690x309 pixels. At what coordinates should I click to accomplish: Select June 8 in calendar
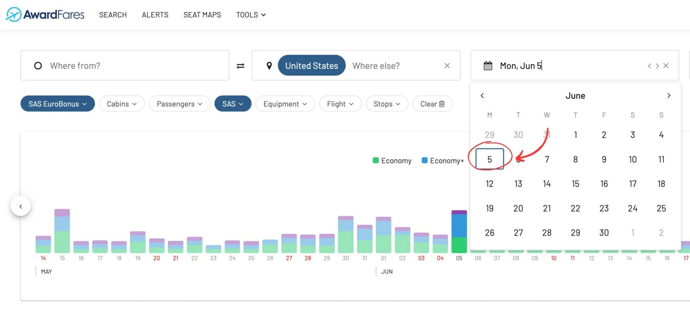coord(575,159)
